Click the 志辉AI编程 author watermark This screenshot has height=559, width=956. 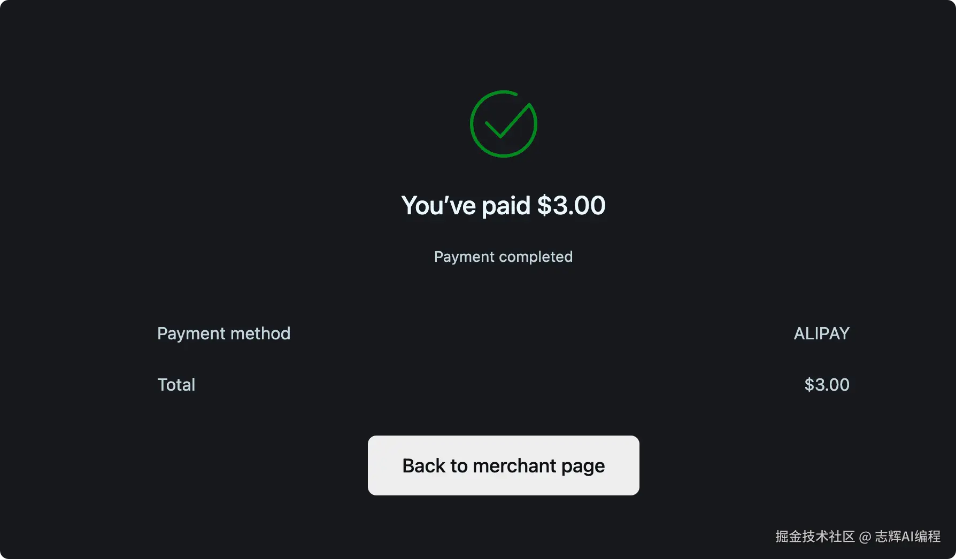pos(907,537)
